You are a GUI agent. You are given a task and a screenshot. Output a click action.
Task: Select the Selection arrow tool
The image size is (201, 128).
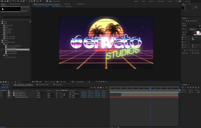pos(5,1)
